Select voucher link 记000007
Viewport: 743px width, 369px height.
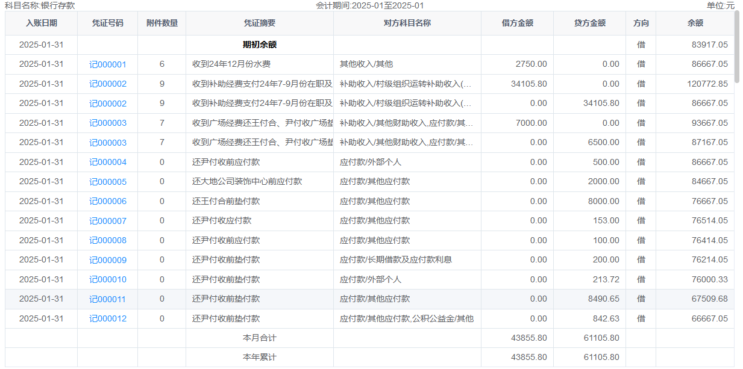(108, 221)
